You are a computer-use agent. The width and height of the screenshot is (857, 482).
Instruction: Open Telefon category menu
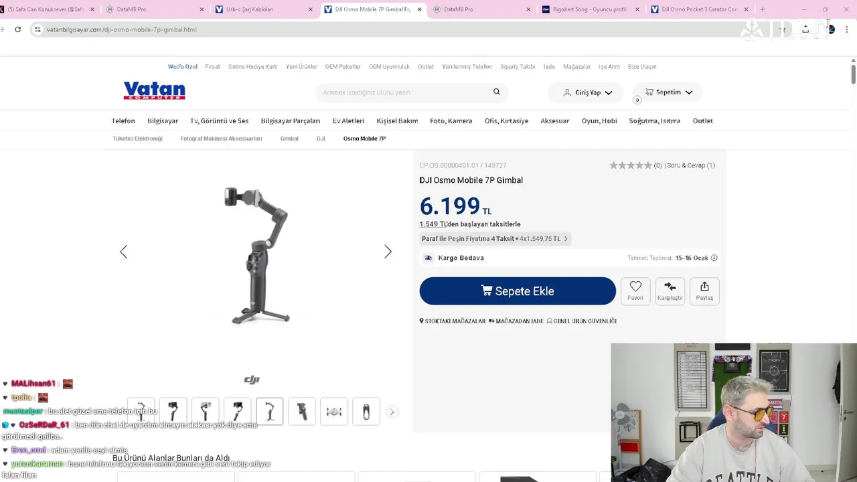(x=123, y=121)
